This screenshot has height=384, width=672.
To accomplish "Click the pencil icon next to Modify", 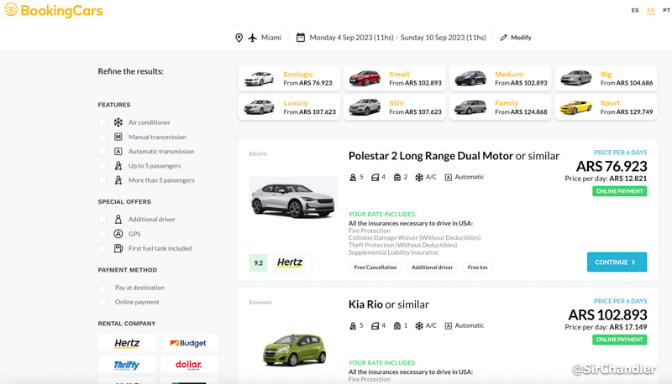I will (503, 38).
